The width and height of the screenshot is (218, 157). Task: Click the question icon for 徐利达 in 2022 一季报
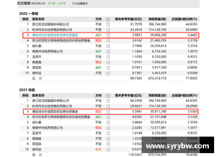point(108,73)
